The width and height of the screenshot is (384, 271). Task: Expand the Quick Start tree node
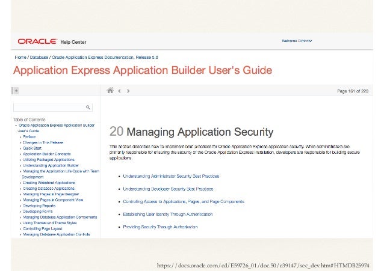(20, 147)
